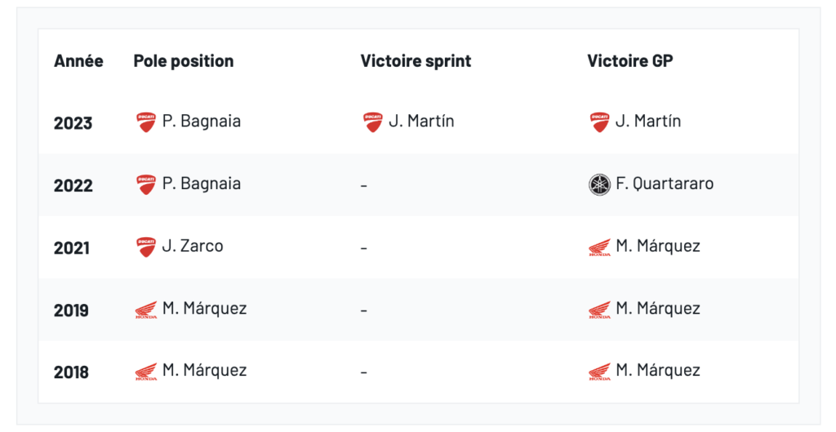Viewport: 836px width, 432px height.
Task: Select the 2023 year cell
Action: point(73,123)
